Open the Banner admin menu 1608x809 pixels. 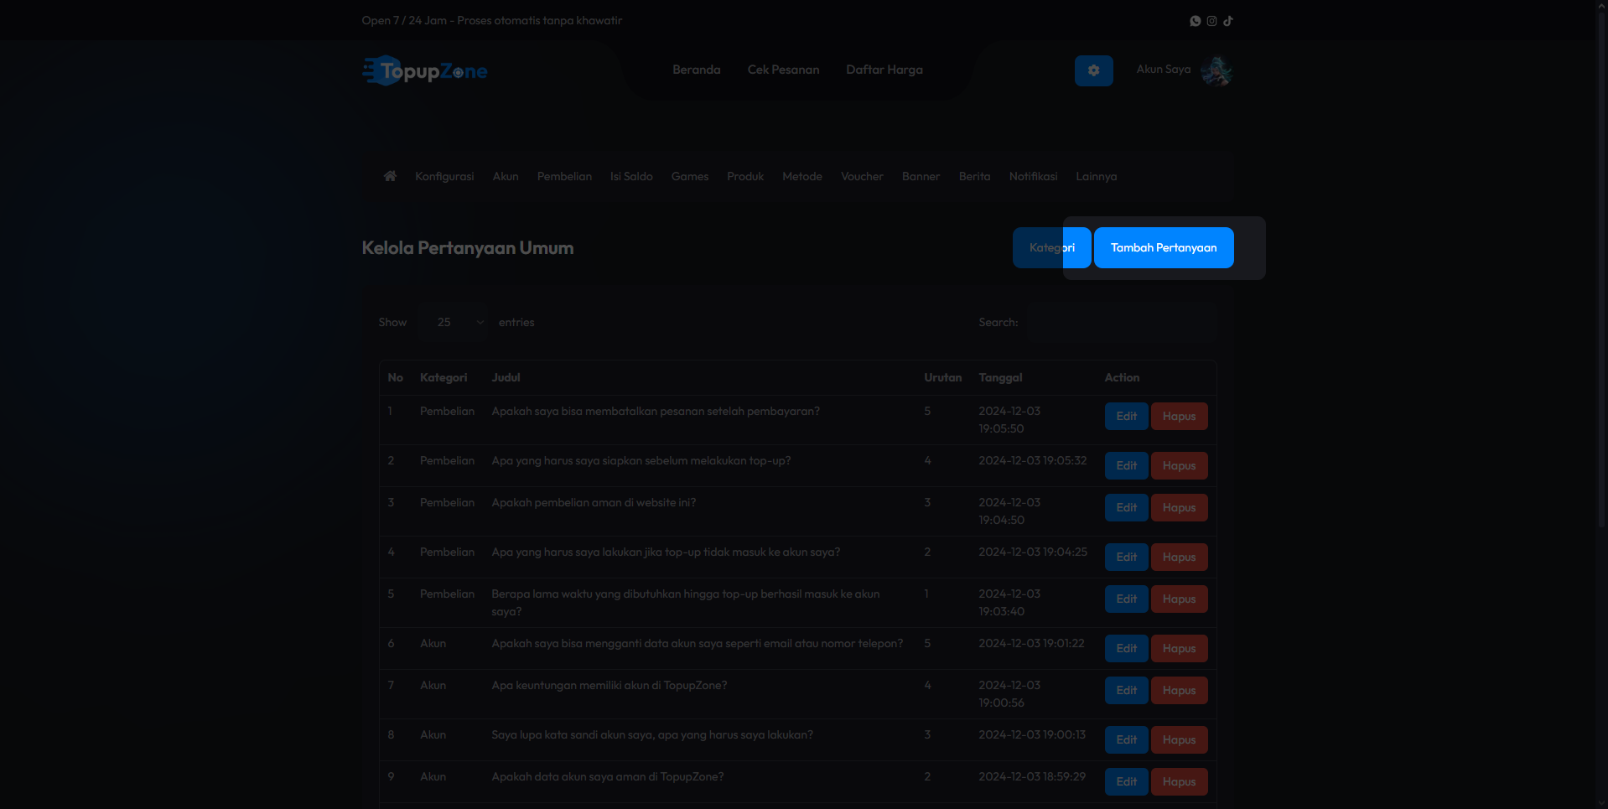[921, 176]
